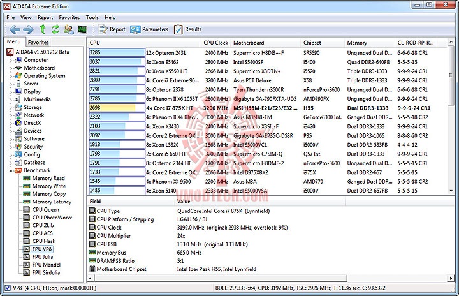Expand the Network tree node

(x=11, y=115)
